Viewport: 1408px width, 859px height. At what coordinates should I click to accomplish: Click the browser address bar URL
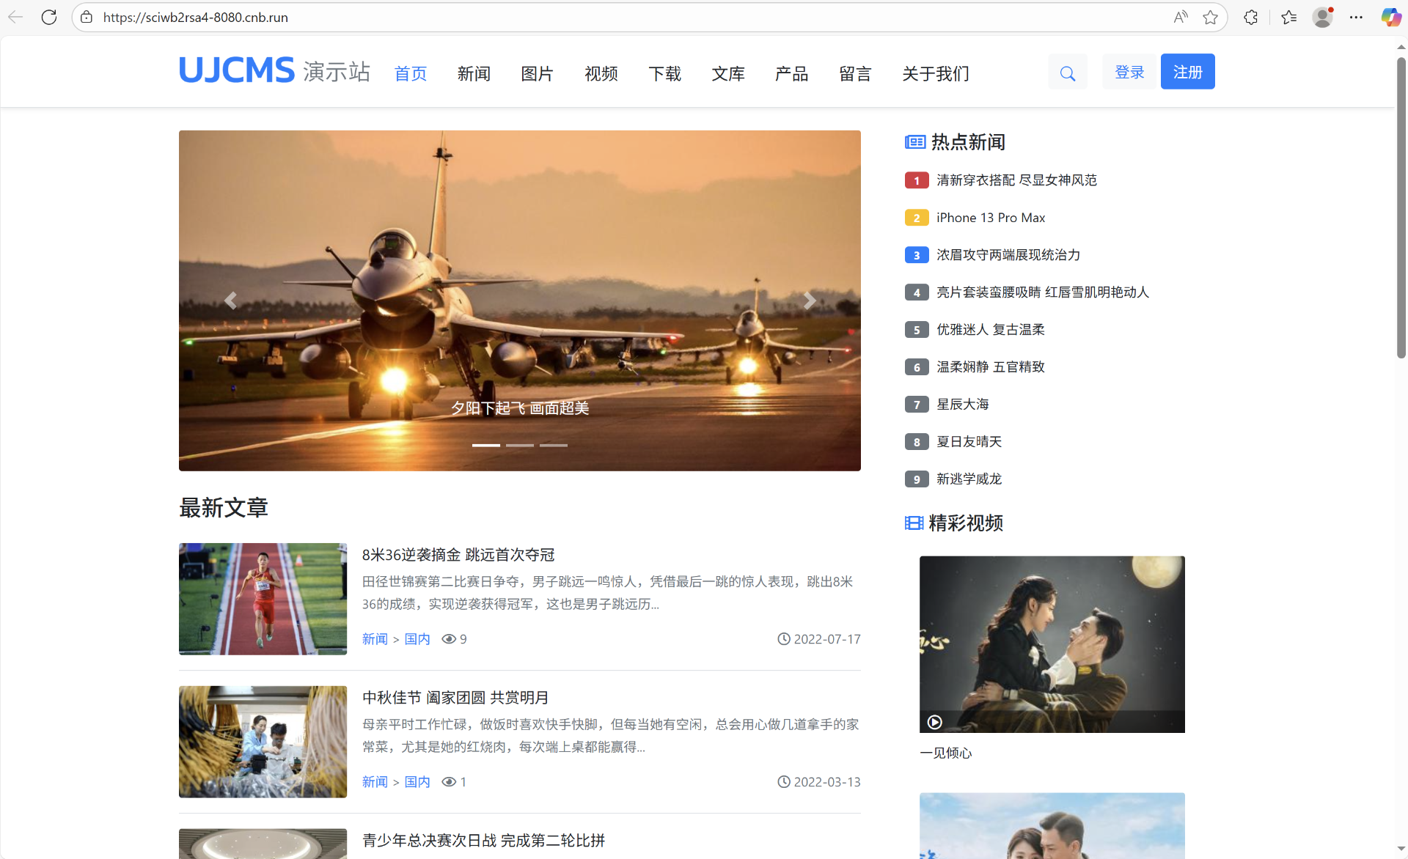(195, 17)
